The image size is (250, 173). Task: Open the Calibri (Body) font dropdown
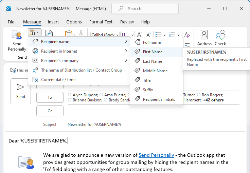tap(105, 35)
